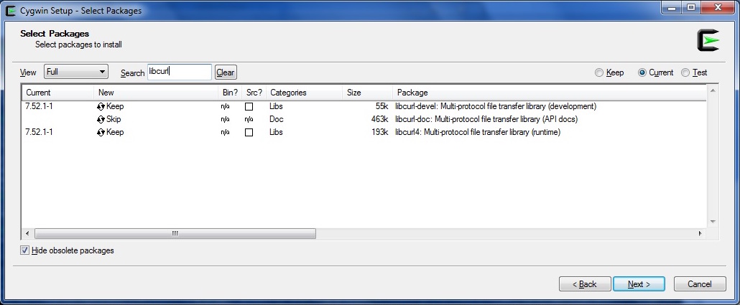This screenshot has height=305, width=740.
Task: Click into the Search field containing libcurl
Action: 180,72
